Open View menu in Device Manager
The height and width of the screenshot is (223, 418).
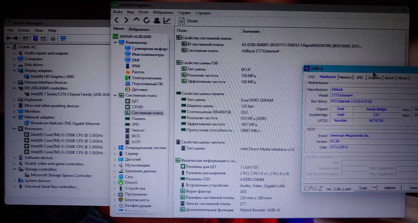point(38,30)
